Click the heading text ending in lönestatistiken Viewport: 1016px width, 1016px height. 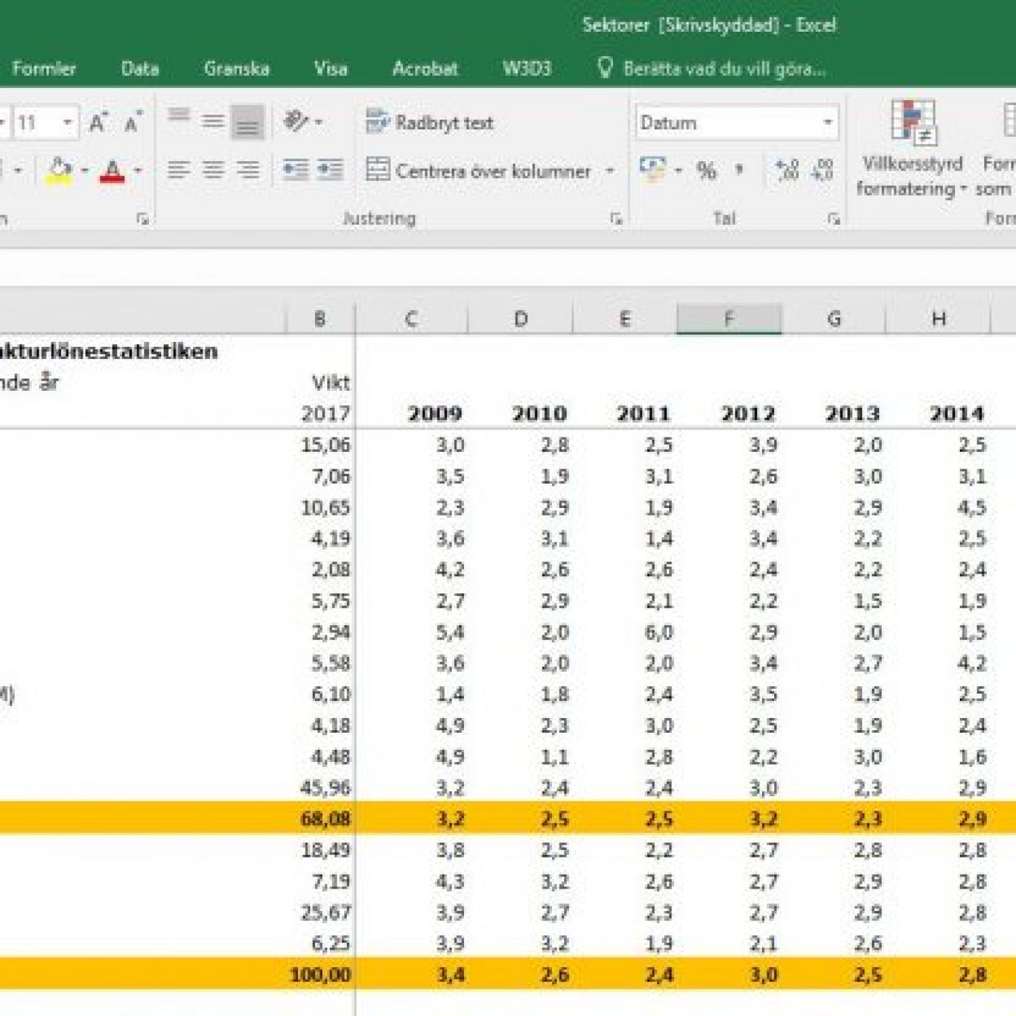(108, 352)
